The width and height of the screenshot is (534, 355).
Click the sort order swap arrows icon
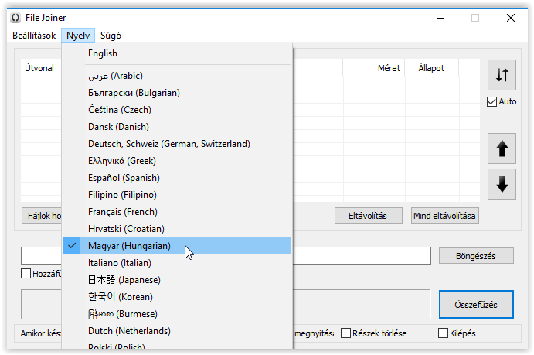(x=502, y=75)
